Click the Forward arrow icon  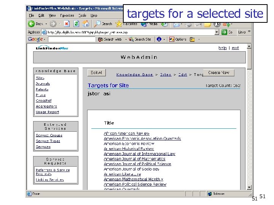tap(53, 24)
